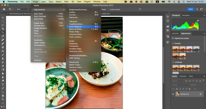Select the Pen tool
206x109 pixels.
pyautogui.click(x=3, y=88)
